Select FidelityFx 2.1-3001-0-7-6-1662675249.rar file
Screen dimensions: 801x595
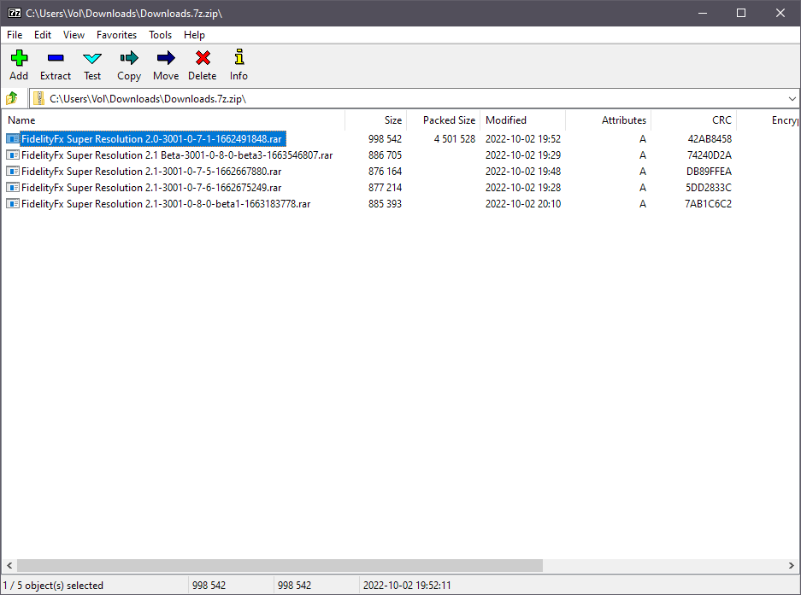point(151,188)
